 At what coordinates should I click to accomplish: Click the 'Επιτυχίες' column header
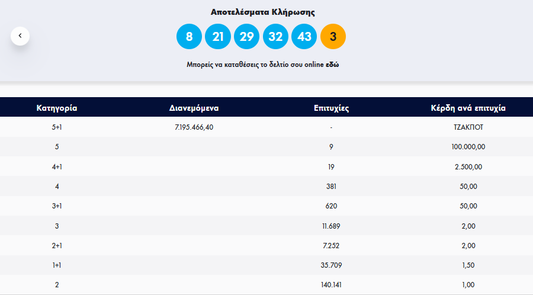click(331, 108)
